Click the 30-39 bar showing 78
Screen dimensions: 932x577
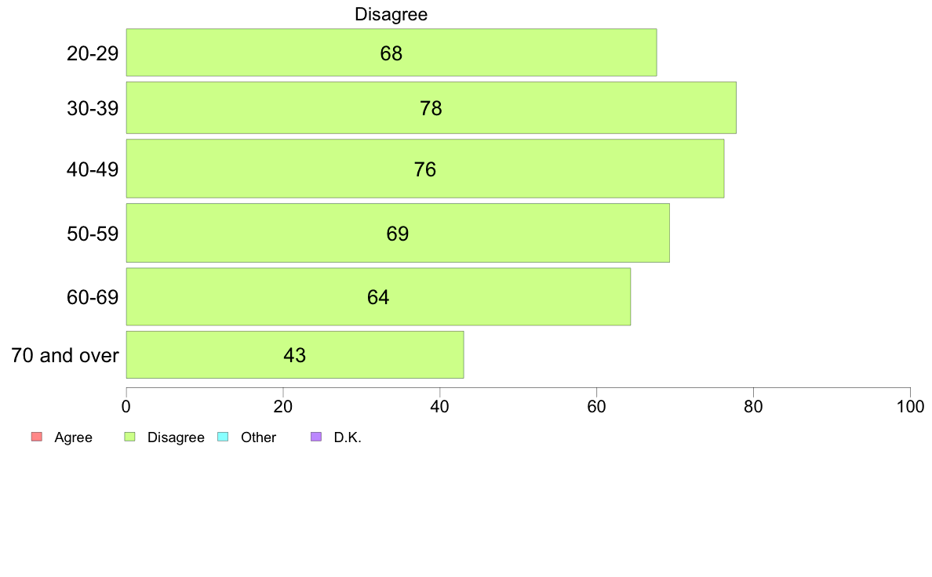tap(431, 107)
